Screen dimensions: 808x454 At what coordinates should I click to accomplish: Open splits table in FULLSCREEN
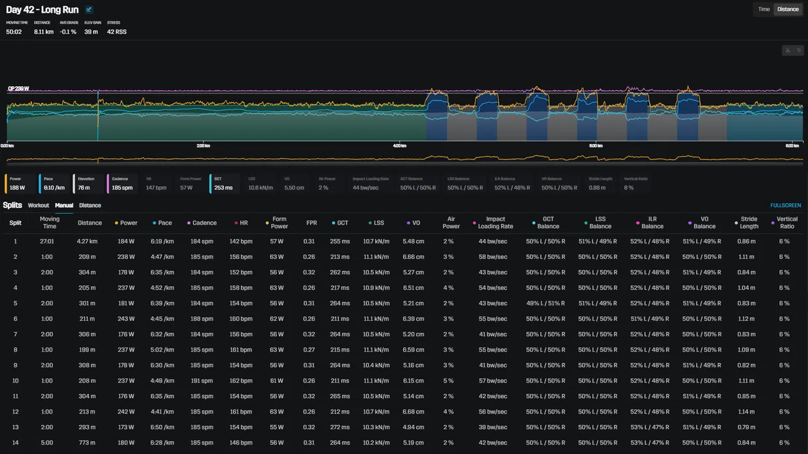click(786, 205)
